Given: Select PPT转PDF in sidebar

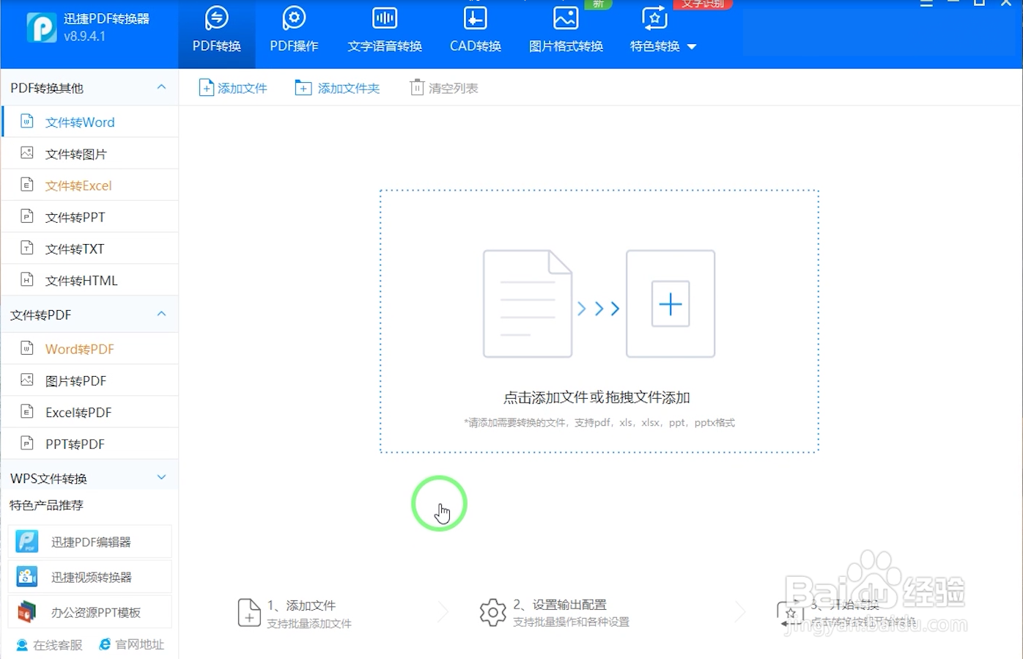Looking at the screenshot, I should pos(90,443).
